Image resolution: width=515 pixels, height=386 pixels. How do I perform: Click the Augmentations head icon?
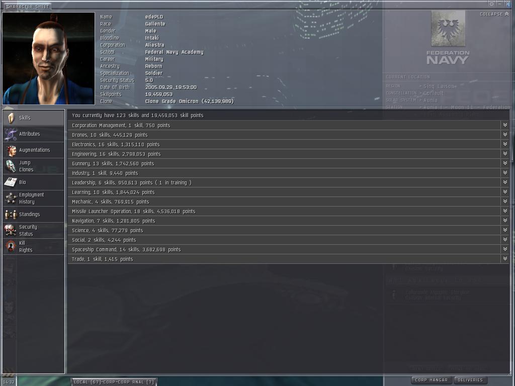click(11, 150)
